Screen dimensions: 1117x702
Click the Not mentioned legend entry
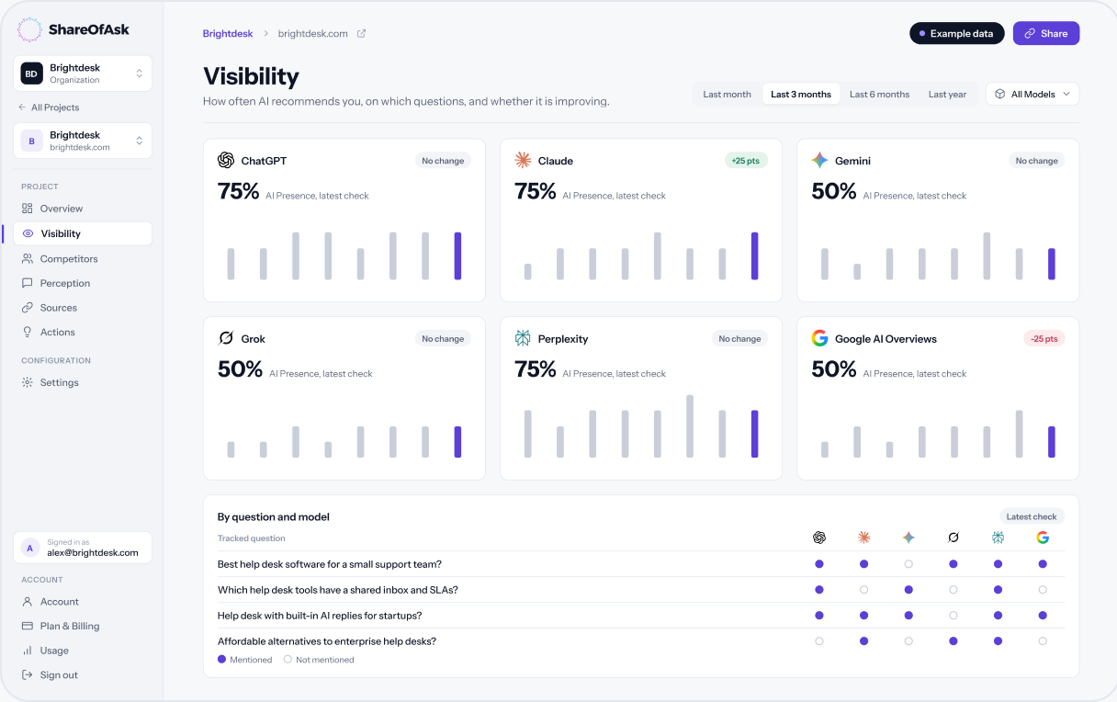point(319,660)
